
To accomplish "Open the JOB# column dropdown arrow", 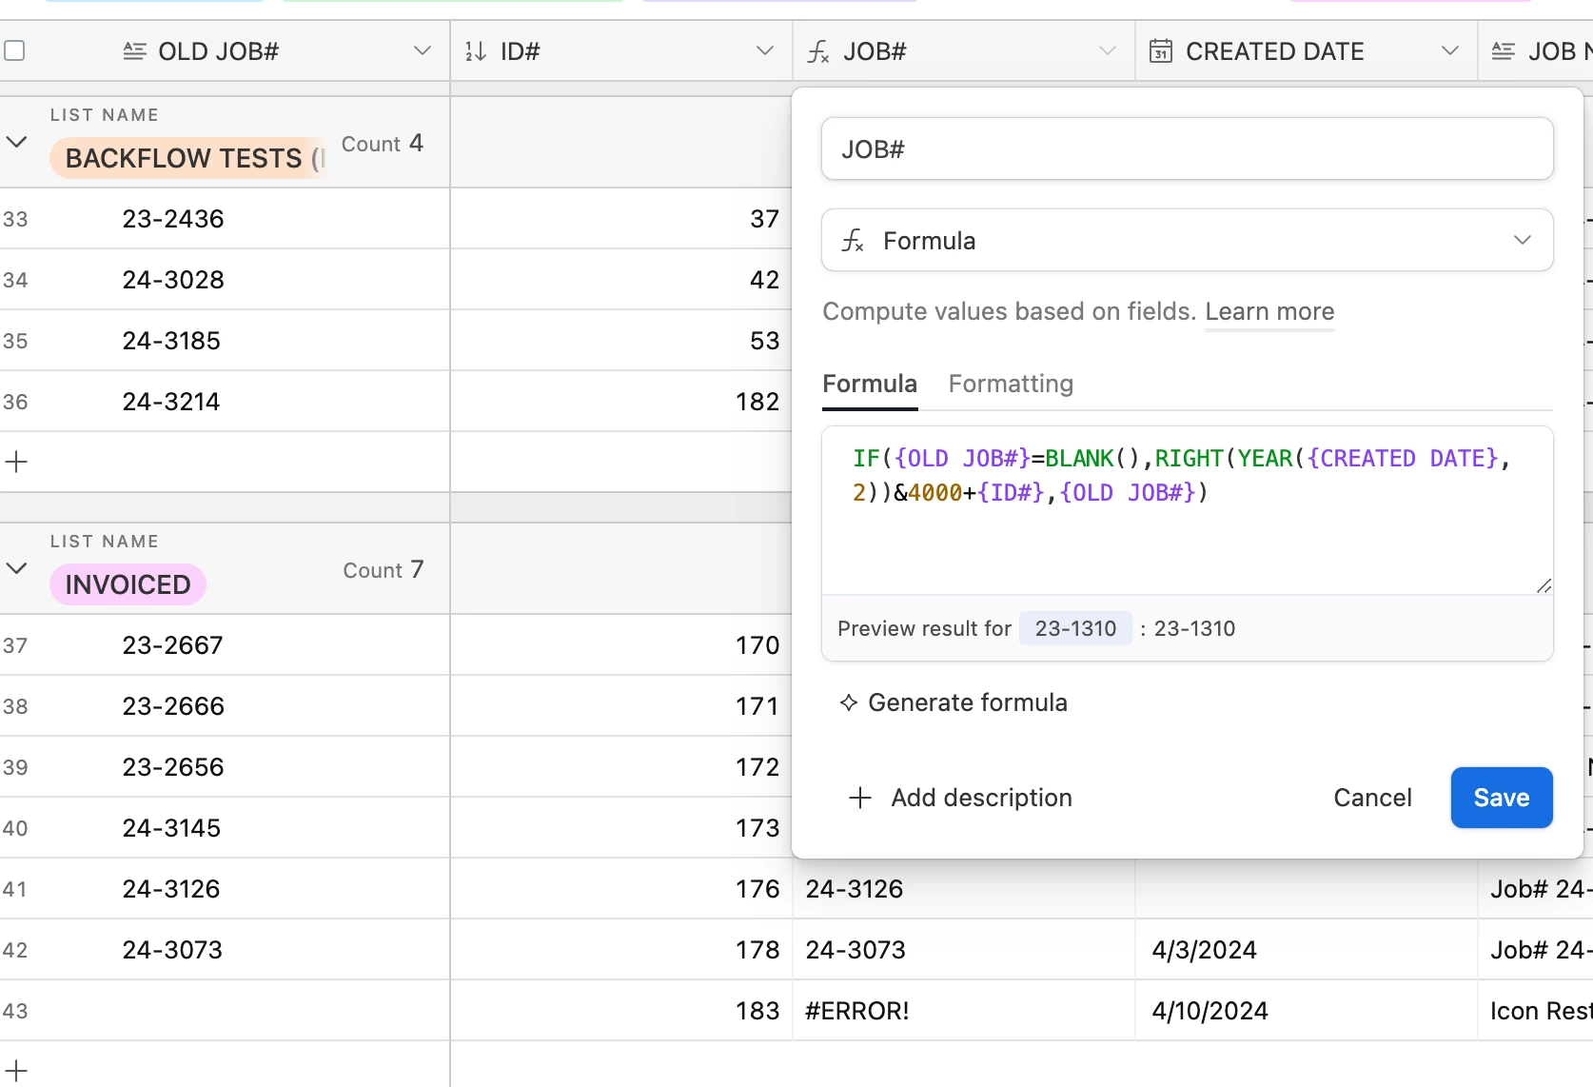I will coord(1108,50).
